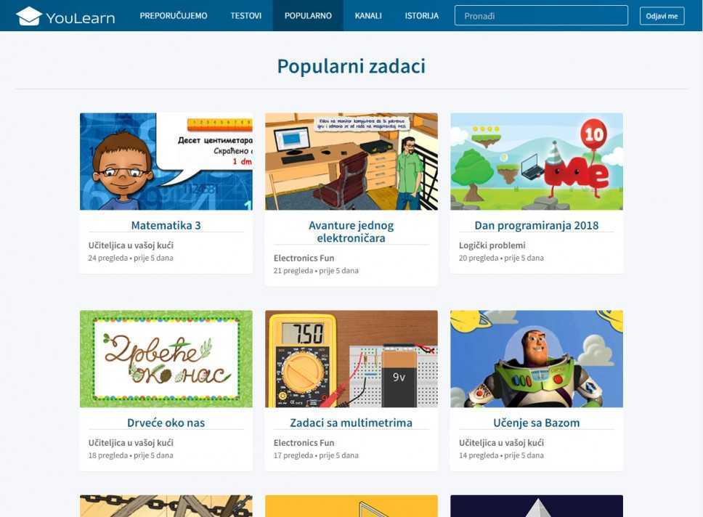This screenshot has height=517, width=703.
Task: Follow the Zadaci sa multimetrima title link
Action: coord(351,423)
